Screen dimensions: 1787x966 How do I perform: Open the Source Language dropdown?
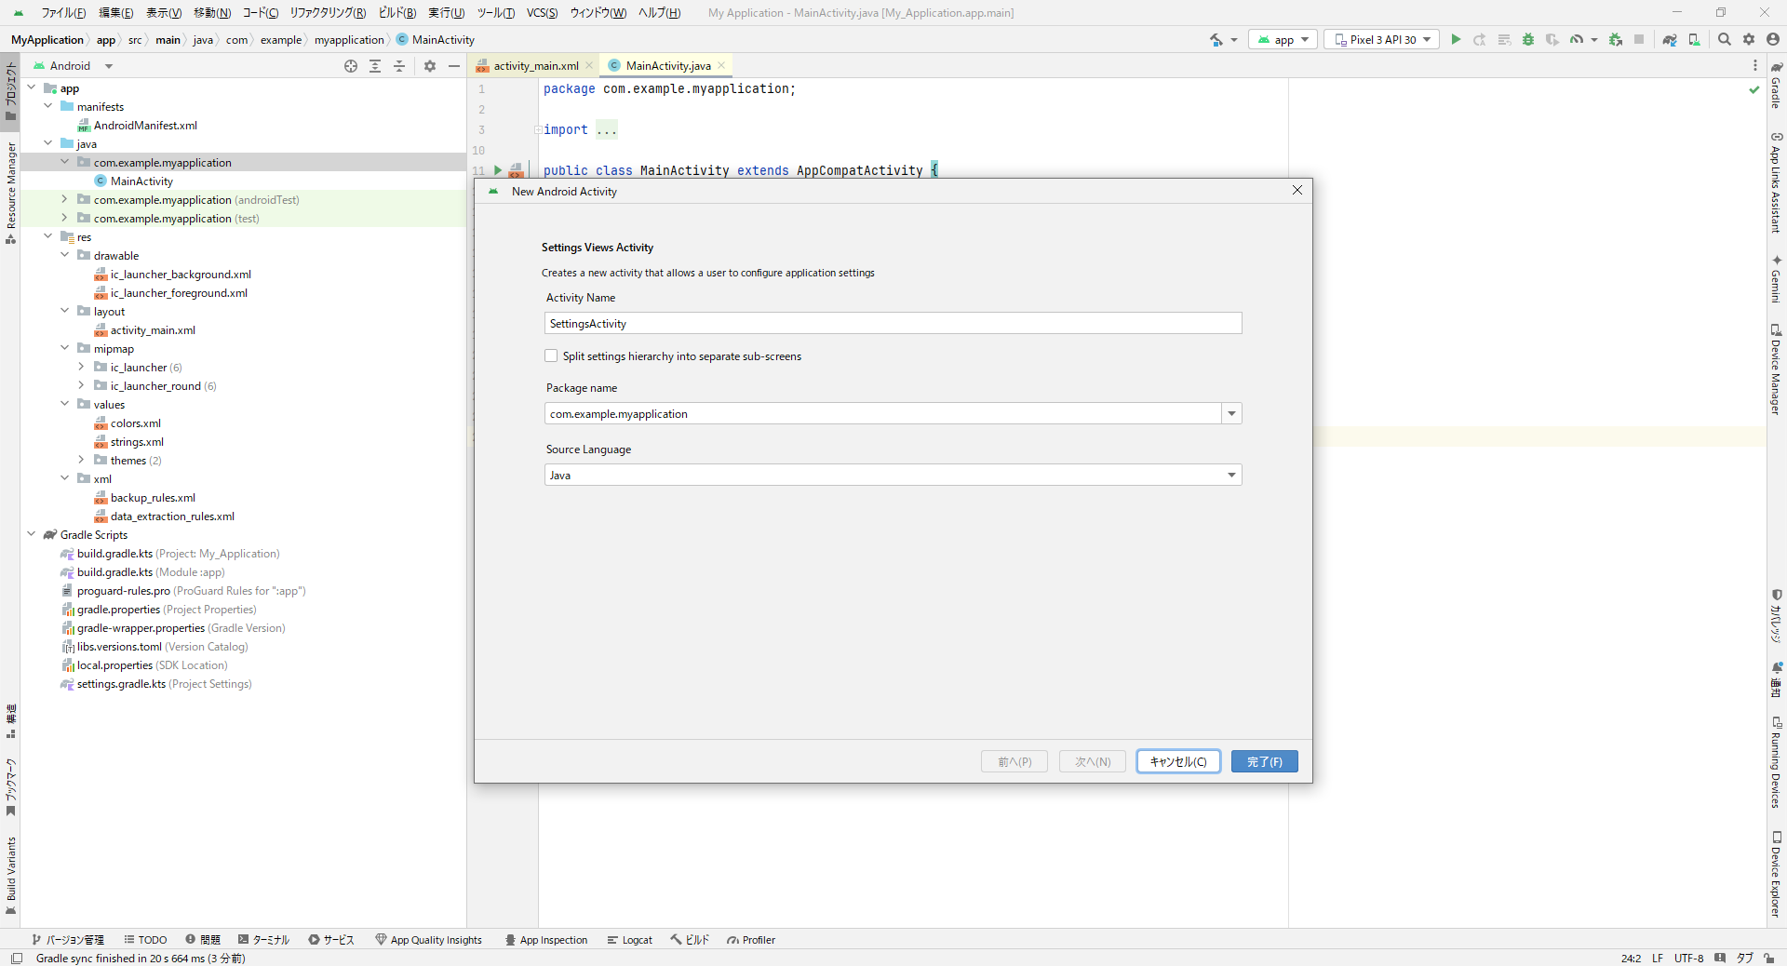(1231, 476)
